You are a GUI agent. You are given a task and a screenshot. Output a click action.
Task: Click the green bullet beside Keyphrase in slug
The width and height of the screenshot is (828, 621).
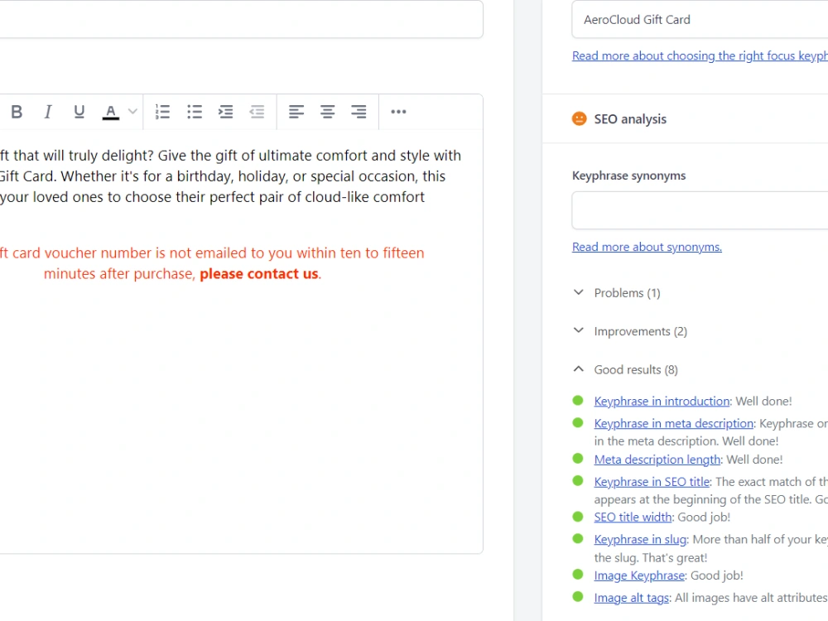click(578, 539)
